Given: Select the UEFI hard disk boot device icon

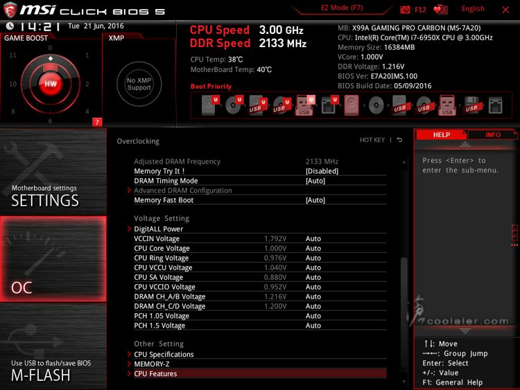Looking at the screenshot, I should point(210,105).
